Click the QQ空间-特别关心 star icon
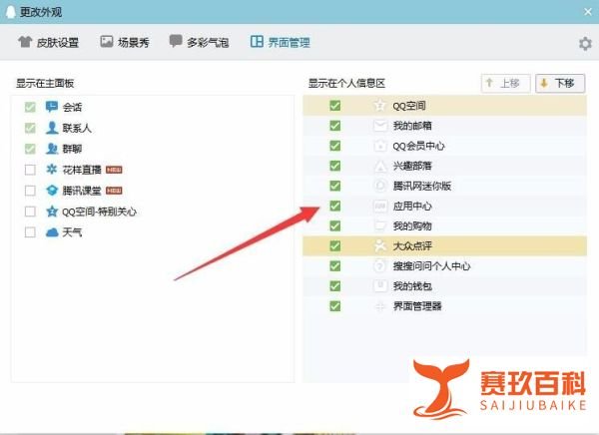Screen dimensions: 599x435 pyautogui.click(x=52, y=211)
